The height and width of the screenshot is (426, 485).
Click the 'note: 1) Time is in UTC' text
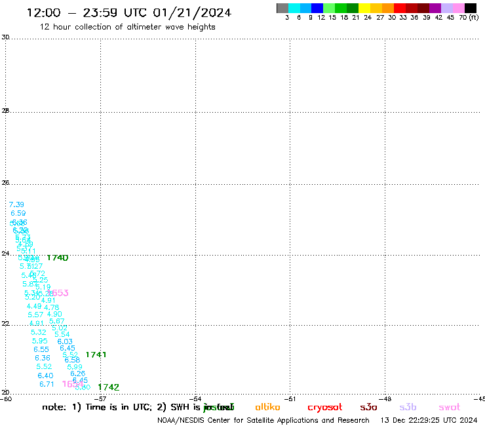pyautogui.click(x=97, y=407)
